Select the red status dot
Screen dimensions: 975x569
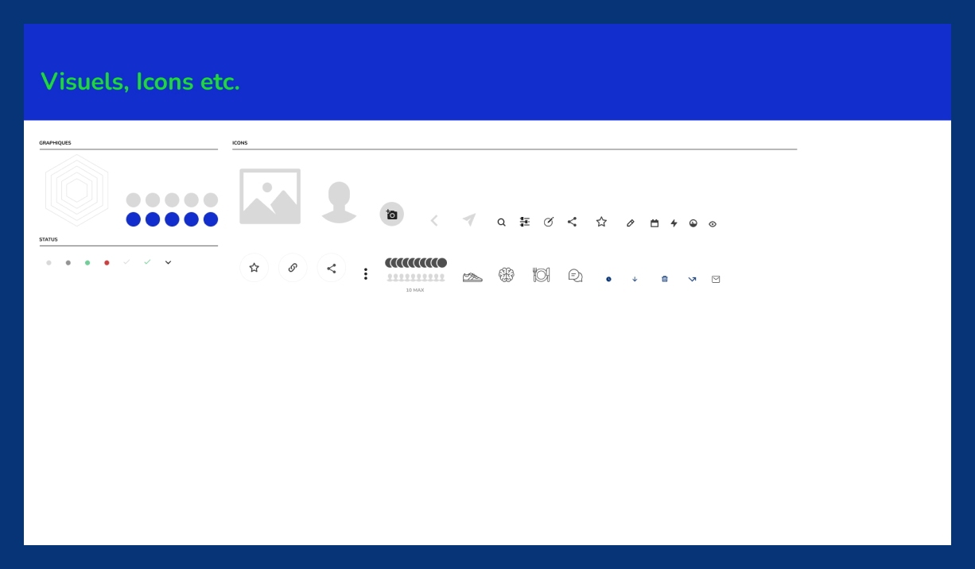pos(107,263)
